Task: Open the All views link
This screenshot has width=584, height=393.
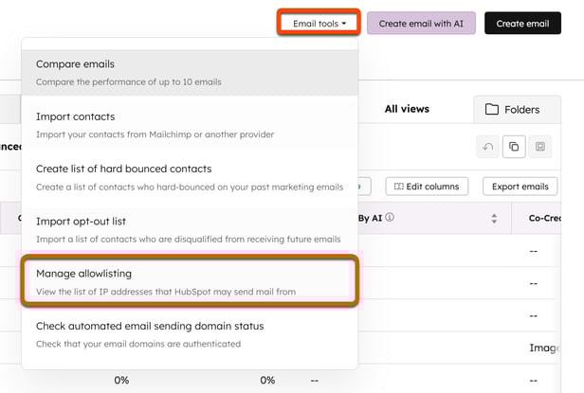Action: [x=407, y=109]
